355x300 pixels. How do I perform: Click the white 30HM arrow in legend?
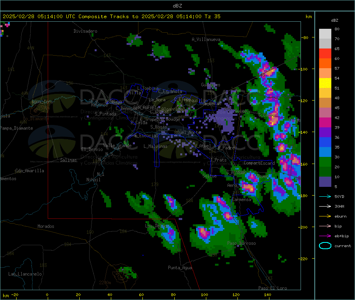(x=325, y=206)
